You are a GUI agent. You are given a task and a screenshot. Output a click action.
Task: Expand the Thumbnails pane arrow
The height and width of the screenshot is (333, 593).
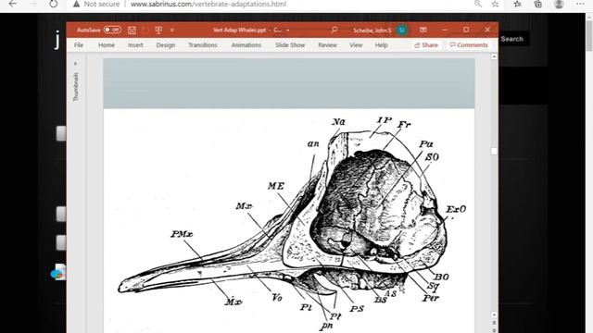click(76, 64)
